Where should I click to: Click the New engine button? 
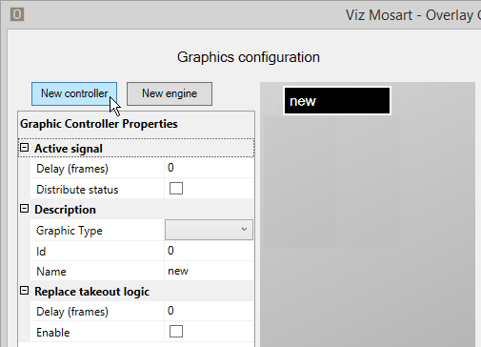click(x=170, y=93)
